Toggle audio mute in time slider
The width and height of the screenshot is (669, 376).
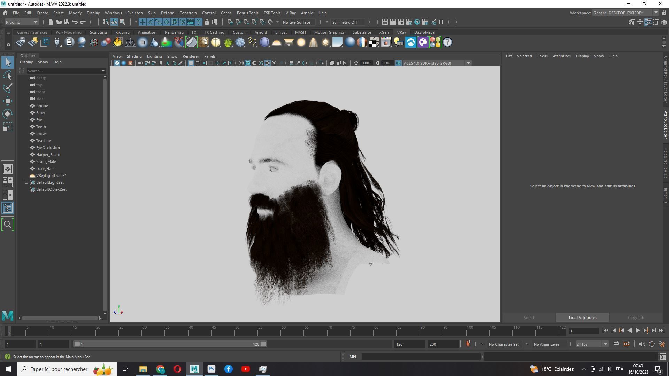641,344
